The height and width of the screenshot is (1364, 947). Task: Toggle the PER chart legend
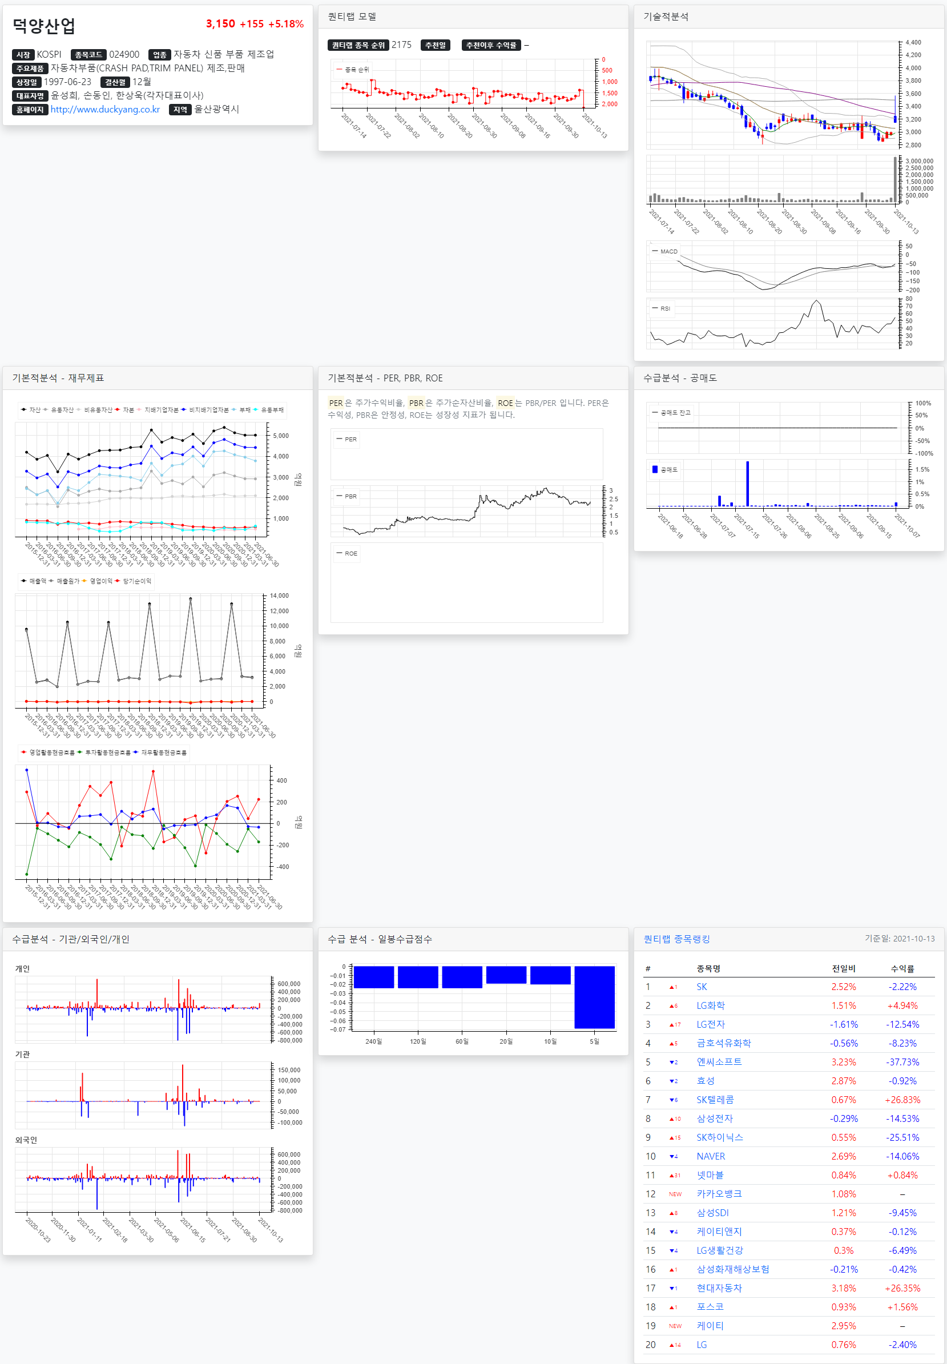pyautogui.click(x=346, y=439)
